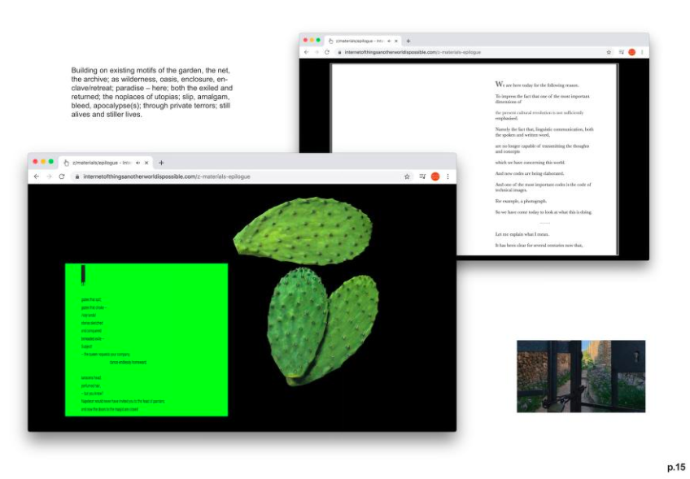Open a new tab in the front browser window
This screenshot has height=479, width=690.
pyautogui.click(x=161, y=163)
